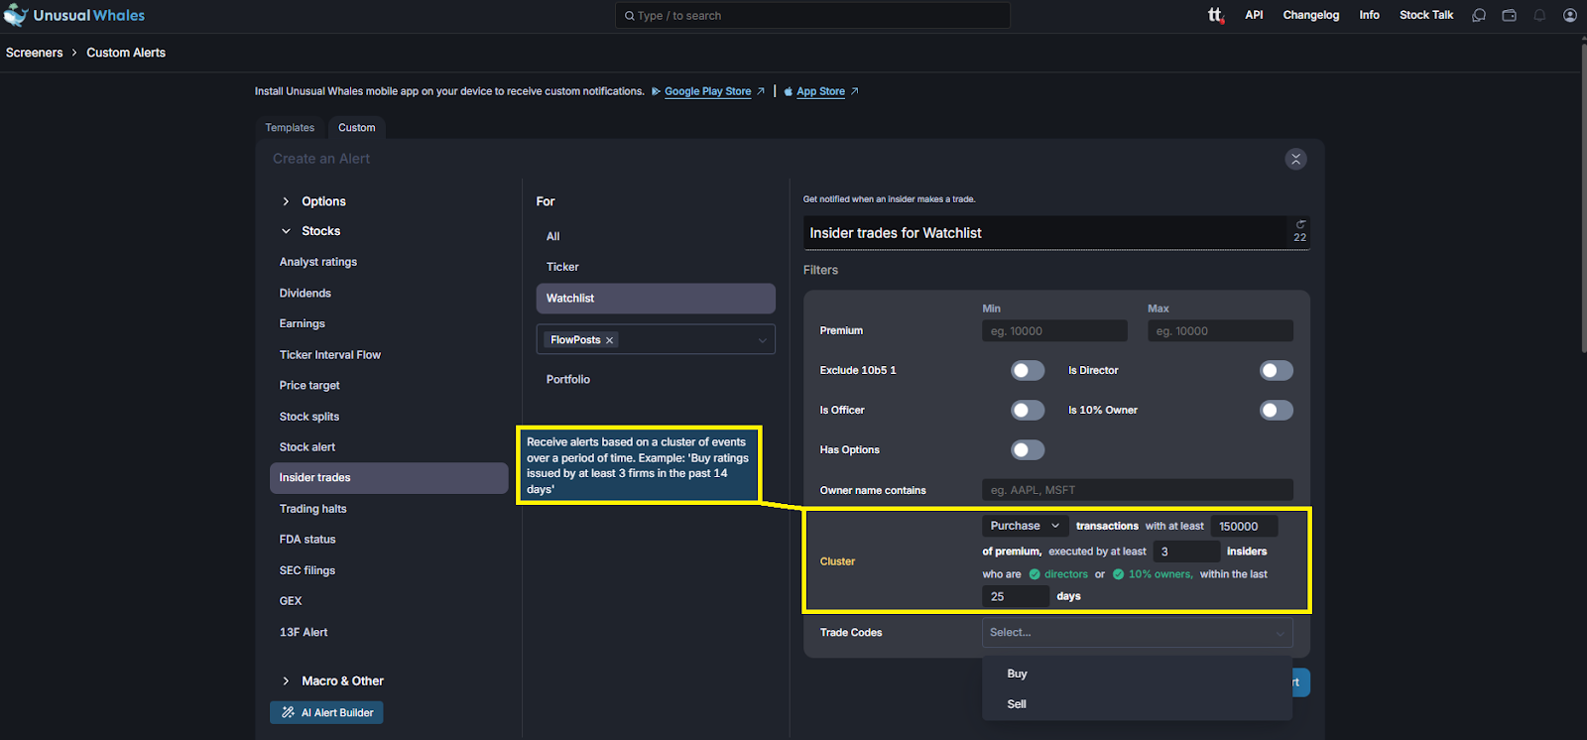This screenshot has width=1587, height=740.
Task: Uncheck the directors checkbox in Cluster
Action: coord(1035,574)
